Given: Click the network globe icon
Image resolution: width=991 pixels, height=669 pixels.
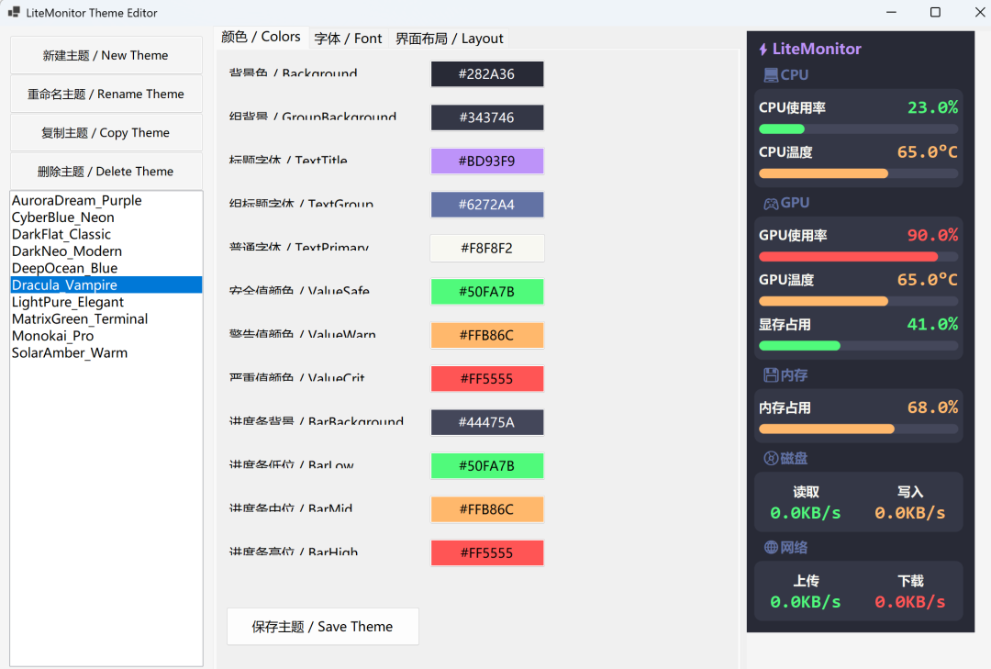Looking at the screenshot, I should tap(771, 548).
